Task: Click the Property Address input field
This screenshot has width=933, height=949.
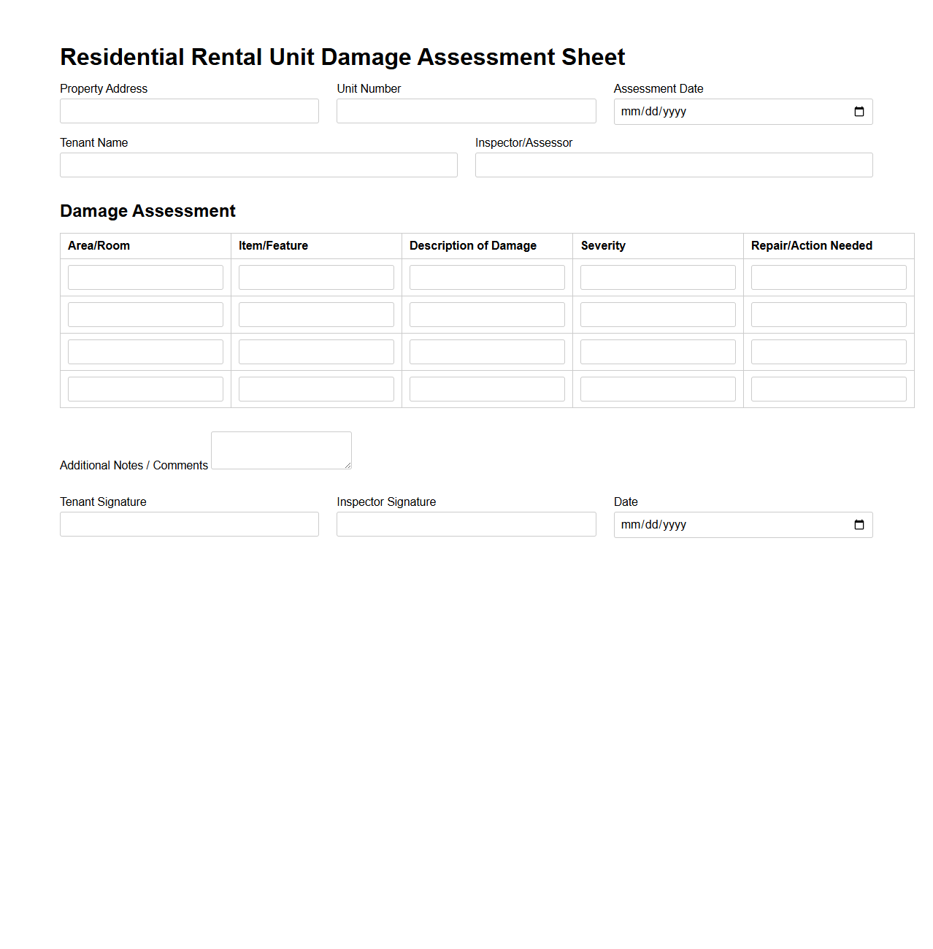Action: point(188,111)
